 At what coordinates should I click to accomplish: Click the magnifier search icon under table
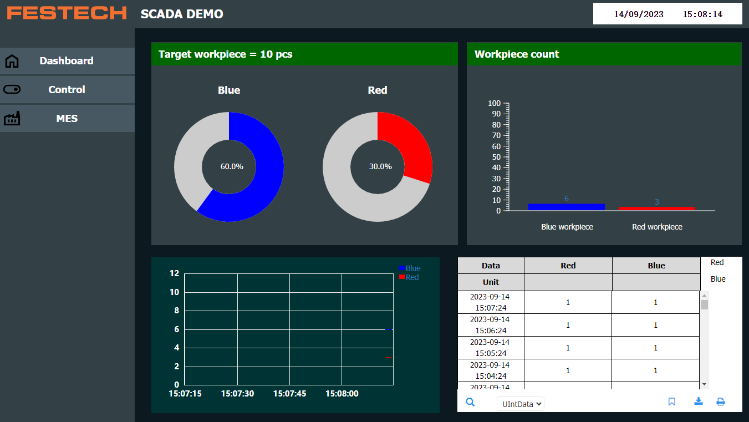pyautogui.click(x=470, y=403)
